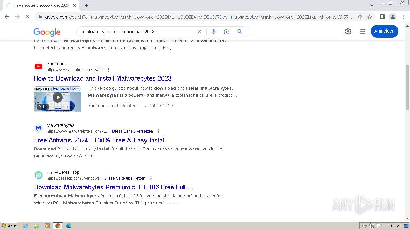Open Microsoft Edge from taskbar
Image resolution: width=410 pixels, height=230 pixels.
[x=69, y=226]
